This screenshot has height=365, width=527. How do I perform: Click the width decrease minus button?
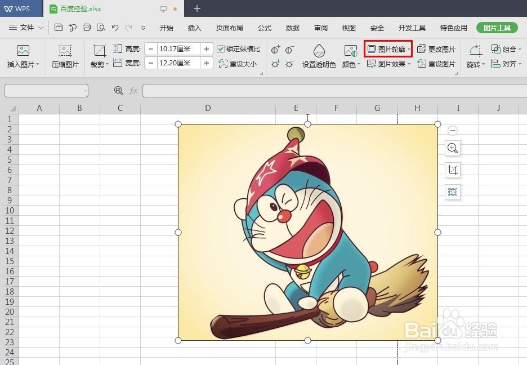click(x=151, y=63)
